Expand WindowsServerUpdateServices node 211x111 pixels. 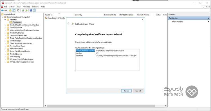(5, 62)
